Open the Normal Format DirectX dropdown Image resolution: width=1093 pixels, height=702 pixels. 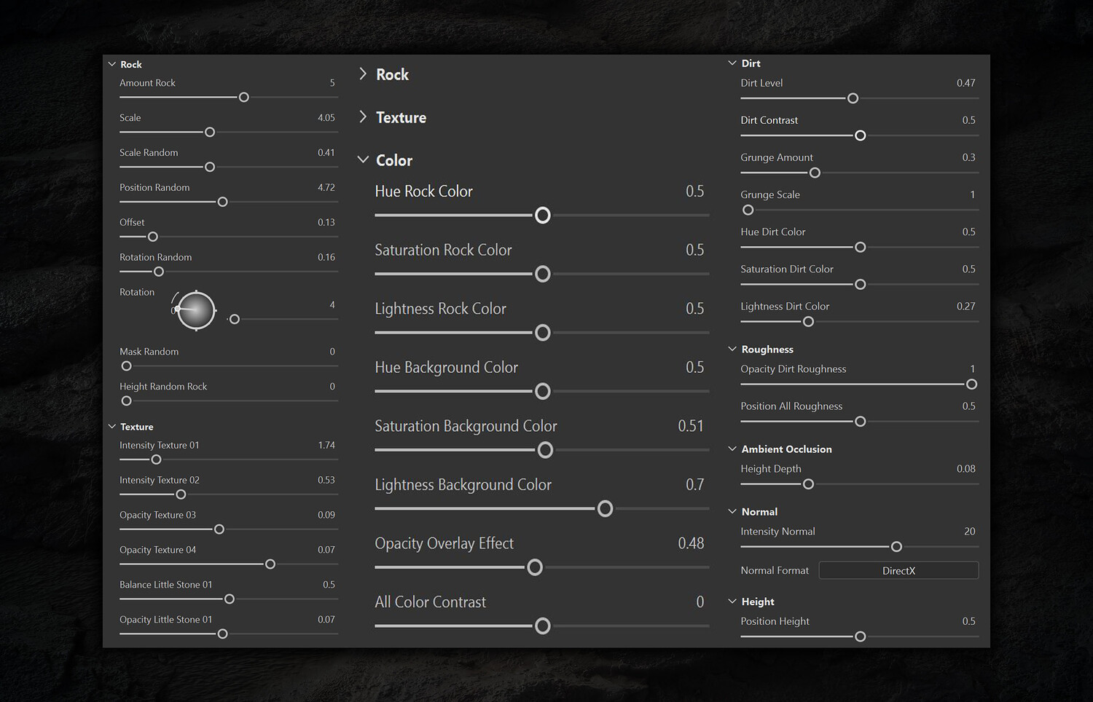(898, 570)
